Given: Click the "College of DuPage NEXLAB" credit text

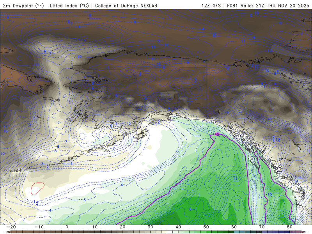Looking at the screenshot, I should (126, 5).
